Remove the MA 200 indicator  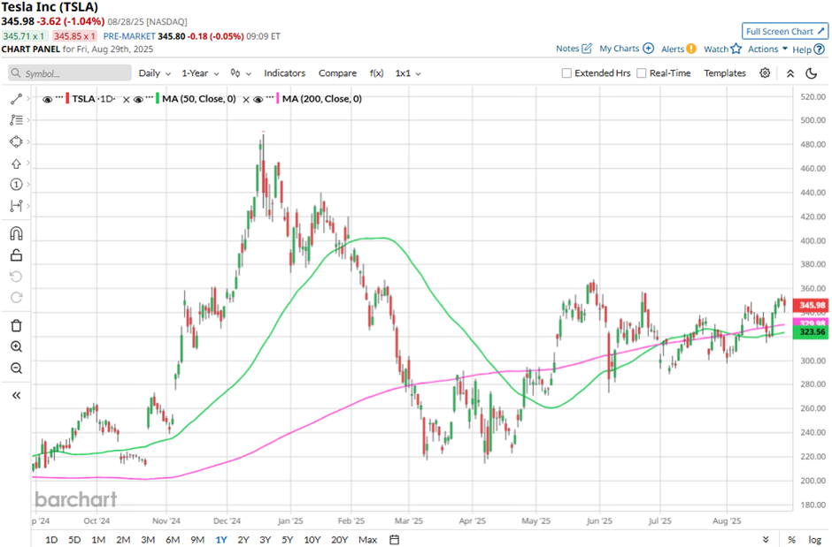pyautogui.click(x=246, y=100)
